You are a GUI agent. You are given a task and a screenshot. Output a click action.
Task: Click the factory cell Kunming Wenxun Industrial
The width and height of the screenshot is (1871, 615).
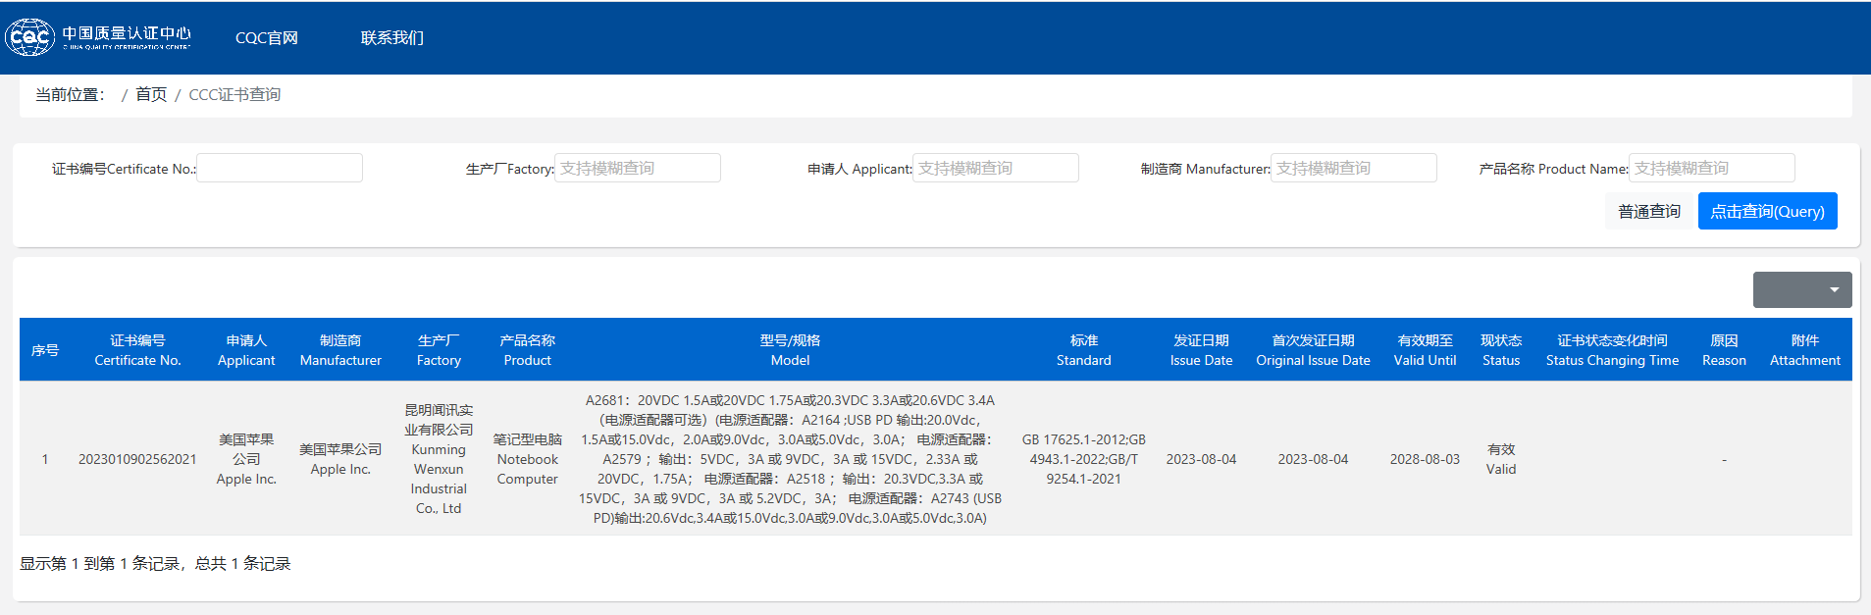(x=439, y=459)
